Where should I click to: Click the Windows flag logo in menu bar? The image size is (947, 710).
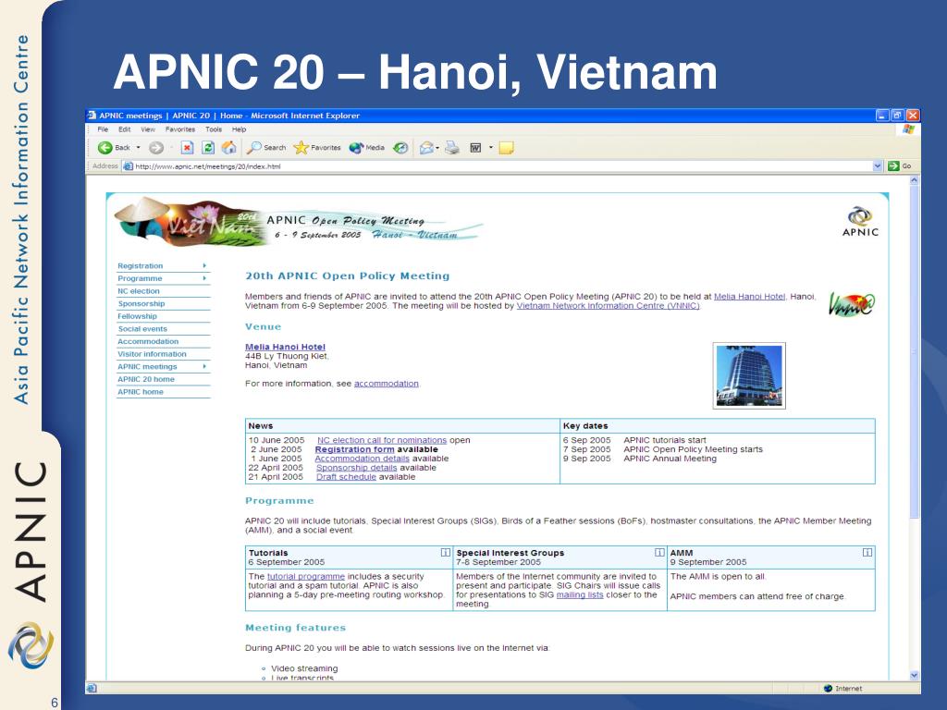(908, 129)
